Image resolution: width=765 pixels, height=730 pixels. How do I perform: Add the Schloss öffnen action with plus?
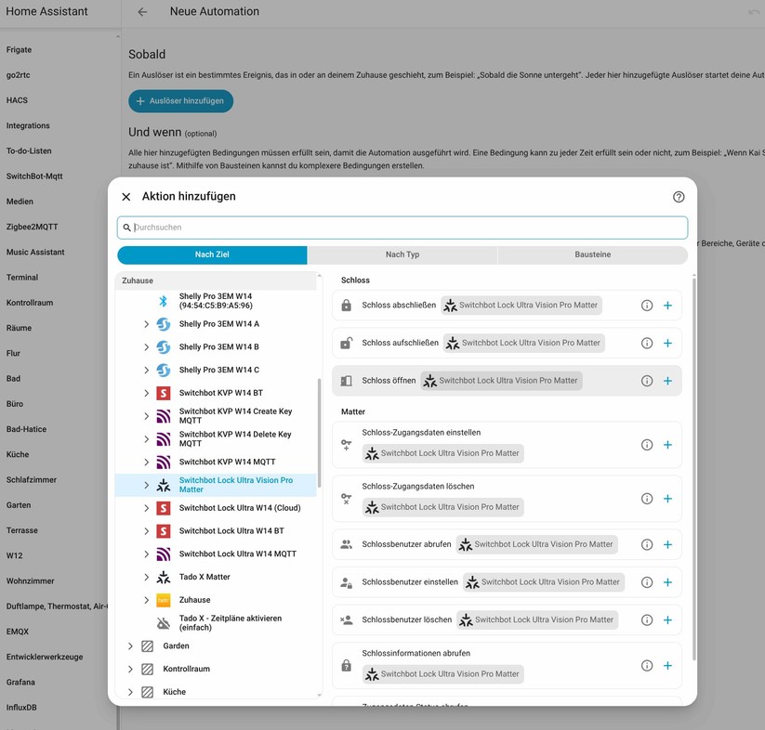pyautogui.click(x=667, y=381)
